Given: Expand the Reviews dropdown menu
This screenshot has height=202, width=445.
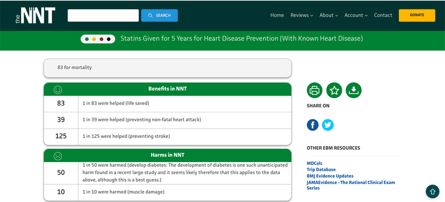Looking at the screenshot, I should (x=302, y=15).
